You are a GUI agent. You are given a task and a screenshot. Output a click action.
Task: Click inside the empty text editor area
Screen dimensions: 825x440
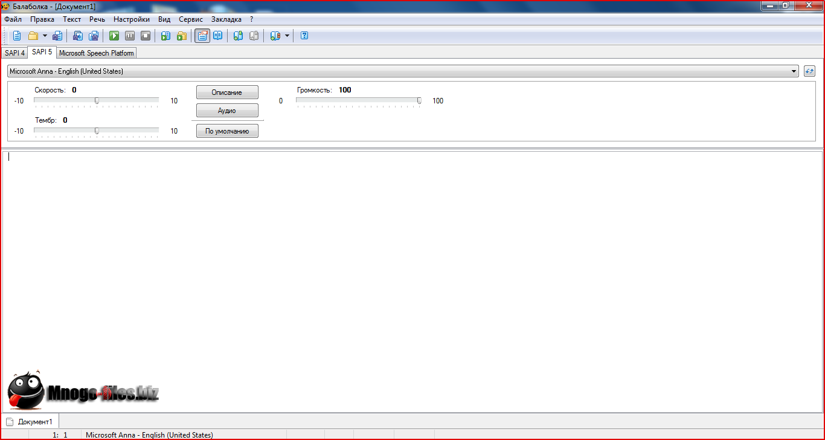click(412, 281)
